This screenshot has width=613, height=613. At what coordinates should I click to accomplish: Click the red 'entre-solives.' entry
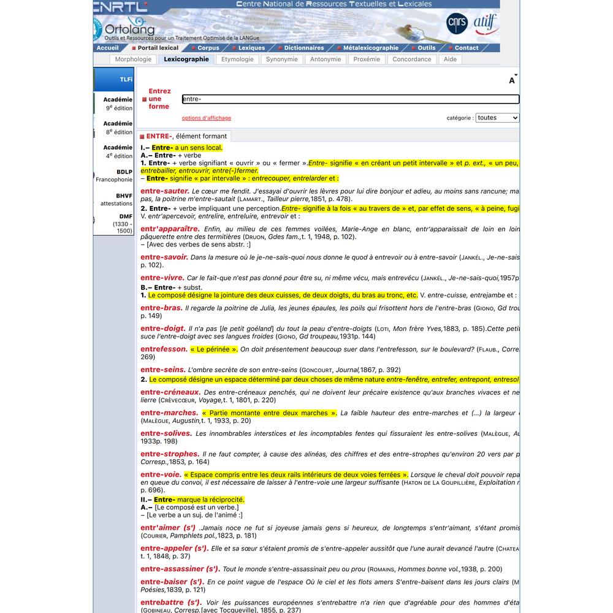click(166, 433)
